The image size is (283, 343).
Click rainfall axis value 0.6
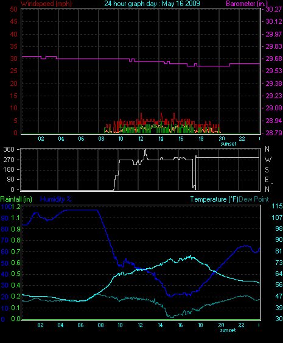coord(16,263)
